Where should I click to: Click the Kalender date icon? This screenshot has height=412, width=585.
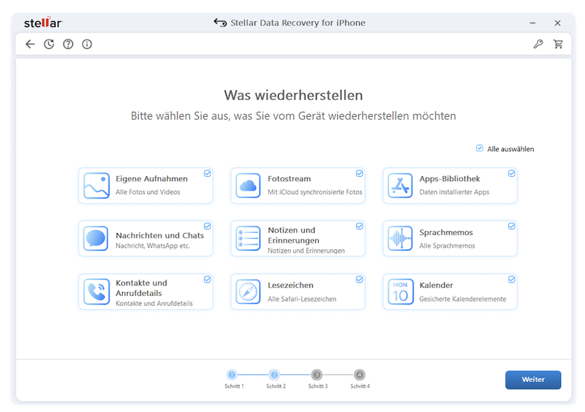pos(400,291)
